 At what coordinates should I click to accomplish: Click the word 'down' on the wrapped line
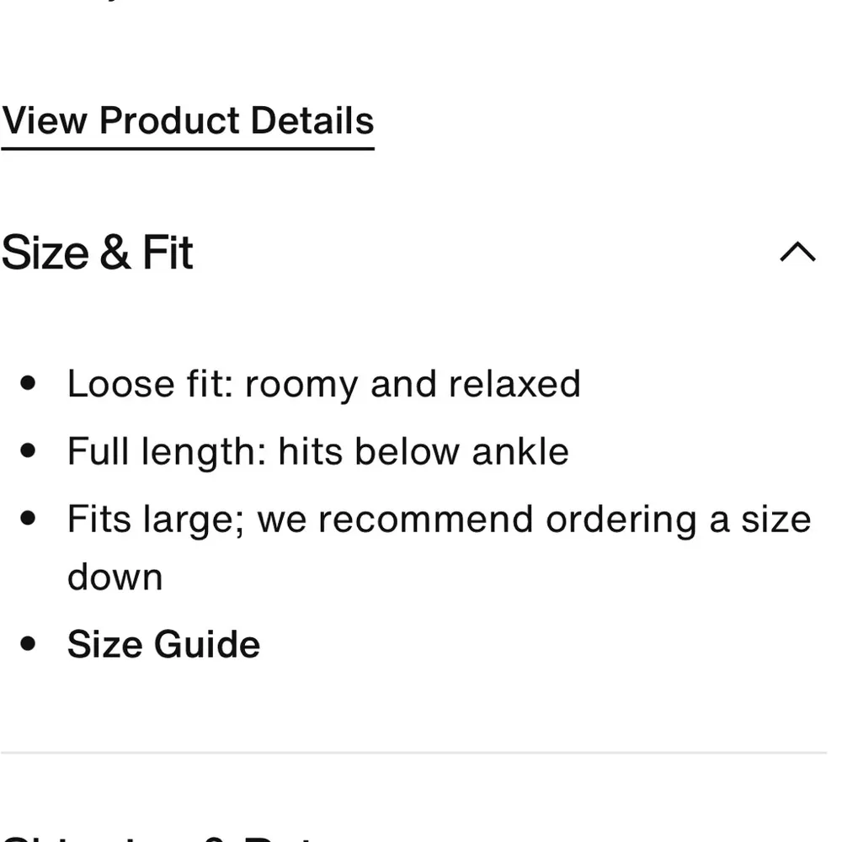coord(115,578)
